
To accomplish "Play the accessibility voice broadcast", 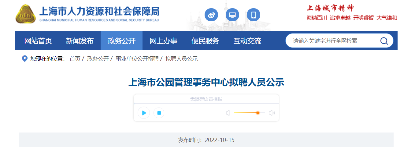I will pos(144,113).
